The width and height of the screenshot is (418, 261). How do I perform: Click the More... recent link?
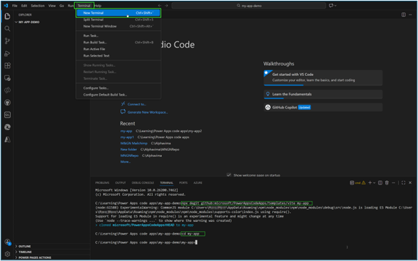[x=125, y=161]
